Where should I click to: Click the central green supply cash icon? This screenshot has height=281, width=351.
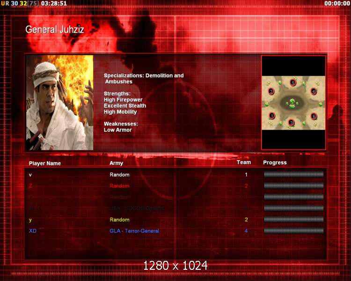tap(292, 104)
